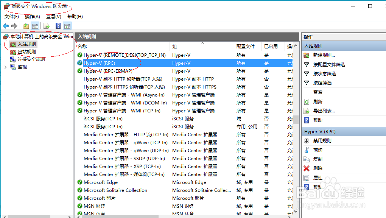Open the 查看 submenu in Actions pane

click(318, 92)
